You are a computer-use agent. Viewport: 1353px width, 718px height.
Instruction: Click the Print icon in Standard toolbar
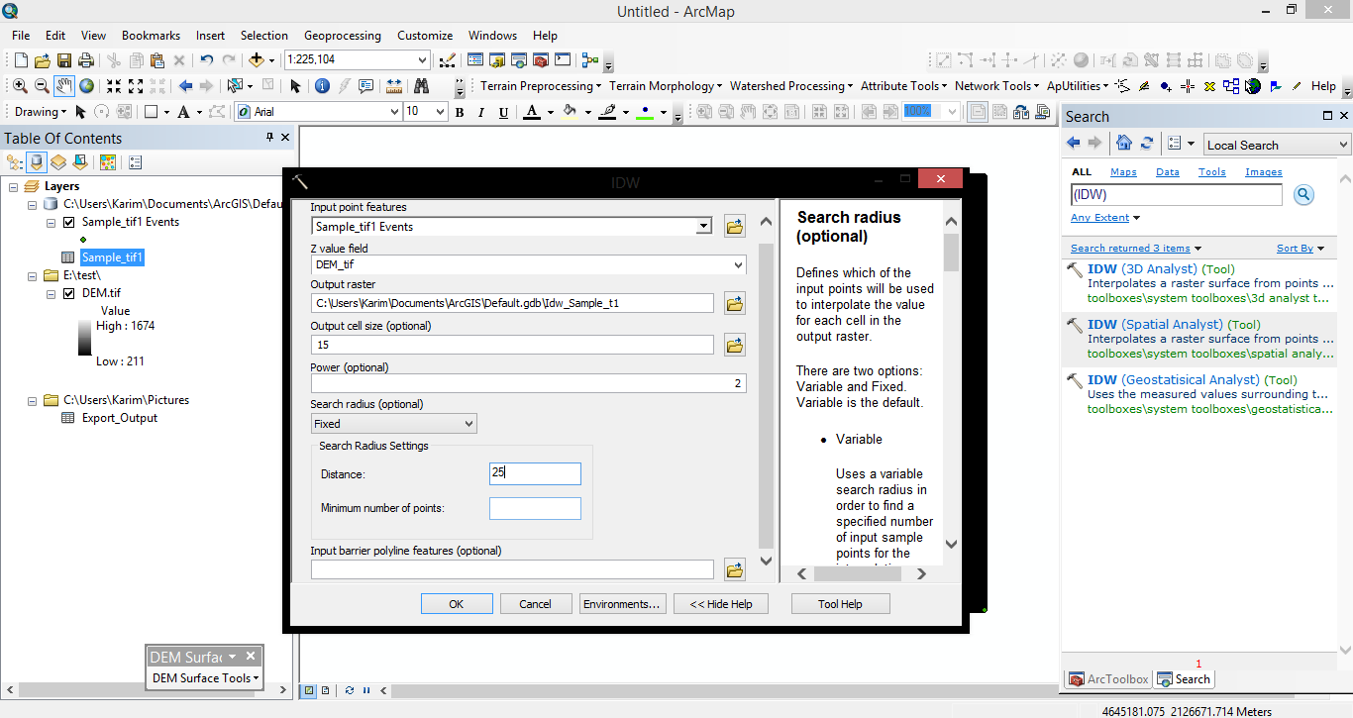click(86, 60)
